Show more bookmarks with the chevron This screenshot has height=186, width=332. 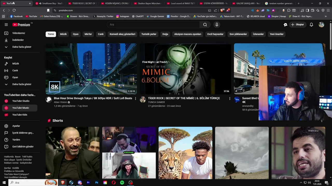tap(326, 16)
